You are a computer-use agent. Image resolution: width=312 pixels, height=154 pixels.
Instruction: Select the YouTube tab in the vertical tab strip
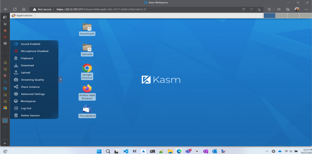[5, 37]
